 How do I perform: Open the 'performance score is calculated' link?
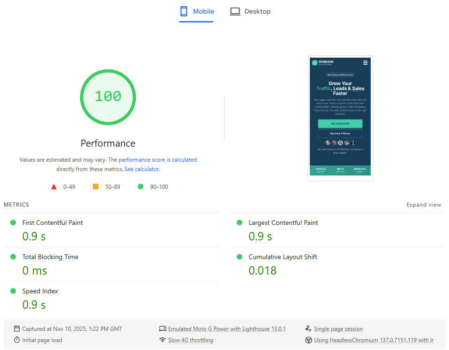tap(157, 160)
